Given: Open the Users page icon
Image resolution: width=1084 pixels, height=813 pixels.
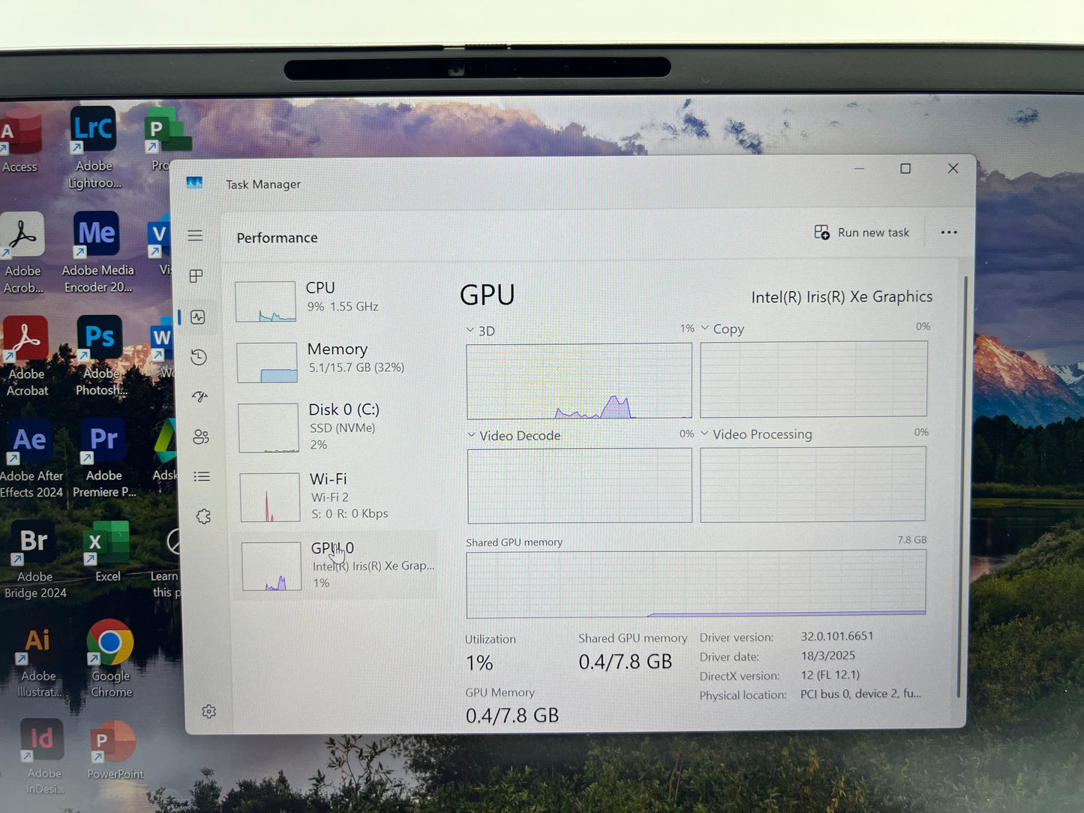Looking at the screenshot, I should [200, 436].
